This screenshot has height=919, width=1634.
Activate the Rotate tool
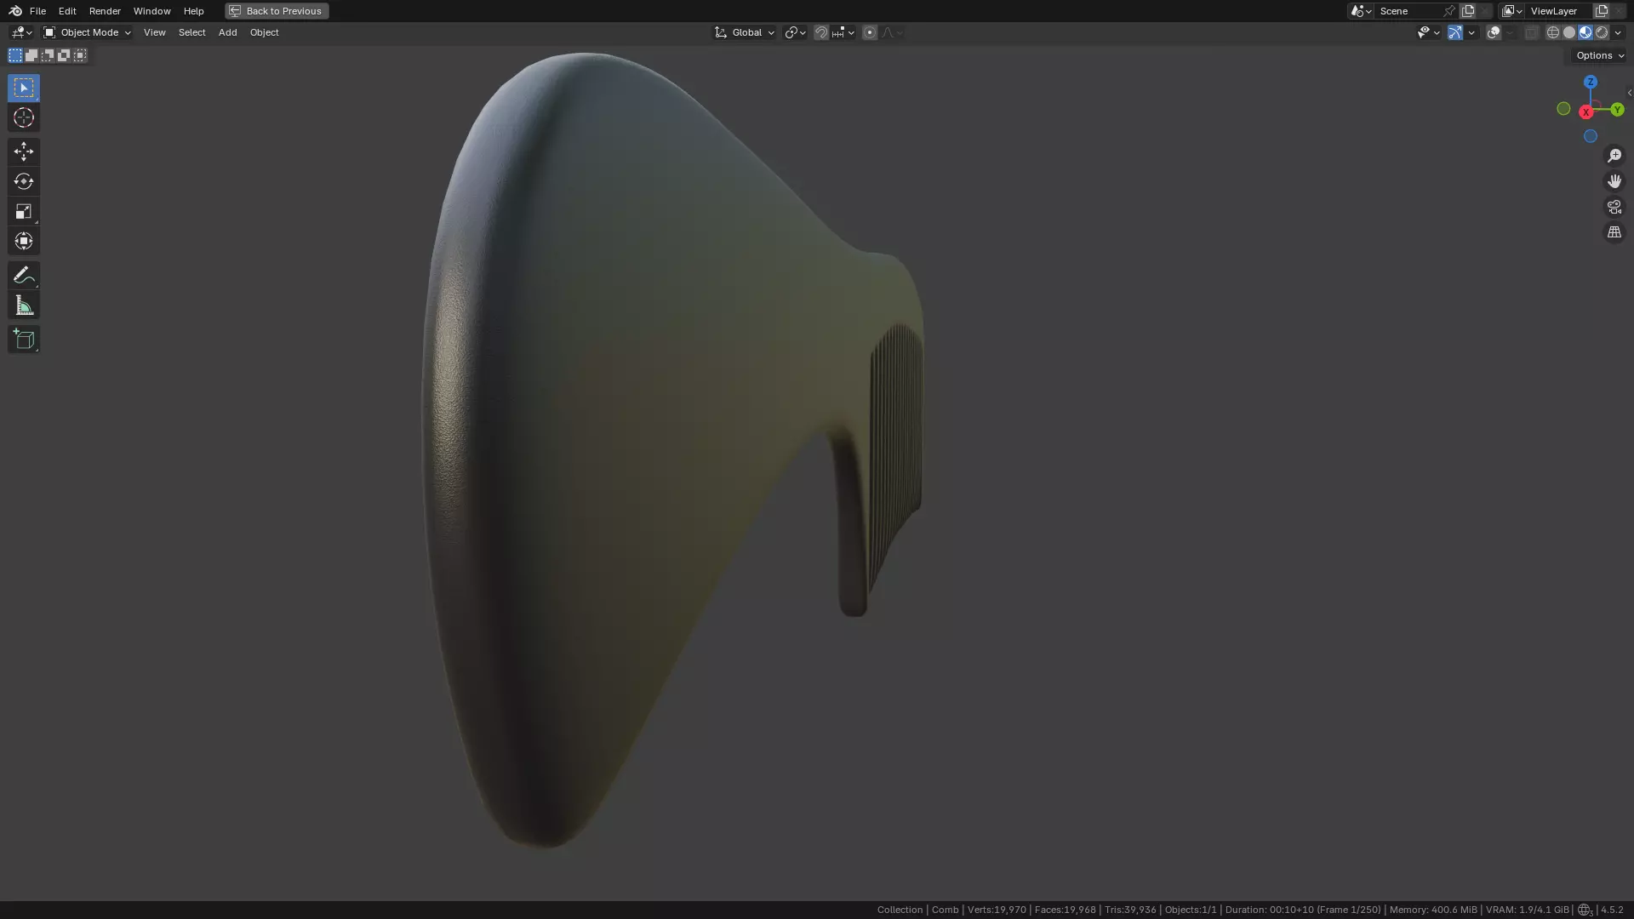[x=23, y=181]
